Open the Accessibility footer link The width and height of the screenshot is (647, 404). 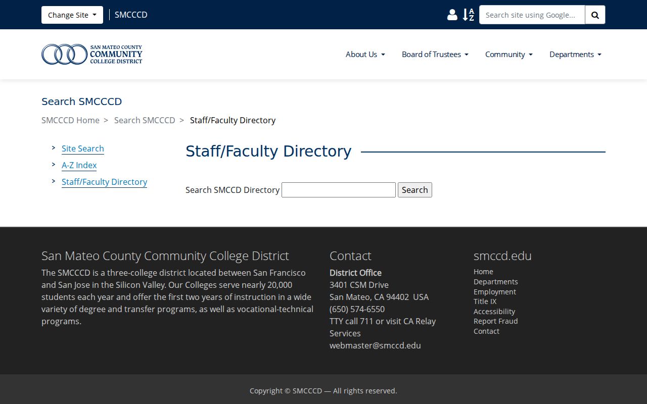click(494, 312)
